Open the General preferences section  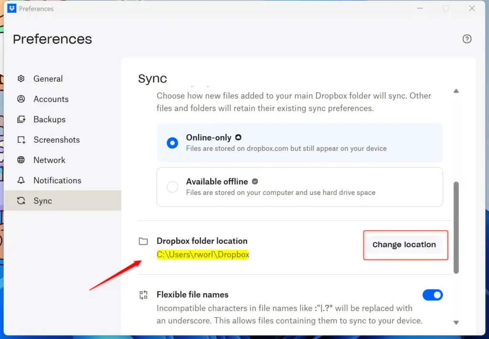click(x=63, y=79)
